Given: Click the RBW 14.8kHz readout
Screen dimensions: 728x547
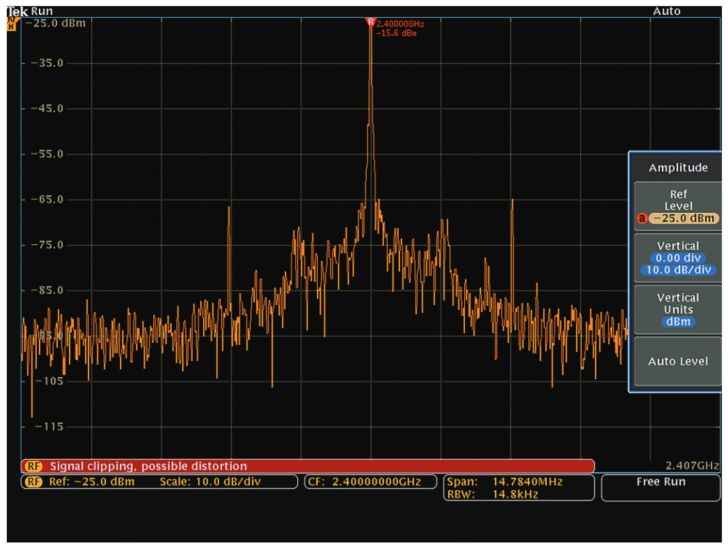Looking at the screenshot, I should (491, 494).
